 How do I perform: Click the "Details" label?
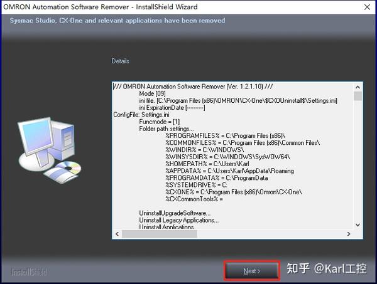pyautogui.click(x=120, y=61)
